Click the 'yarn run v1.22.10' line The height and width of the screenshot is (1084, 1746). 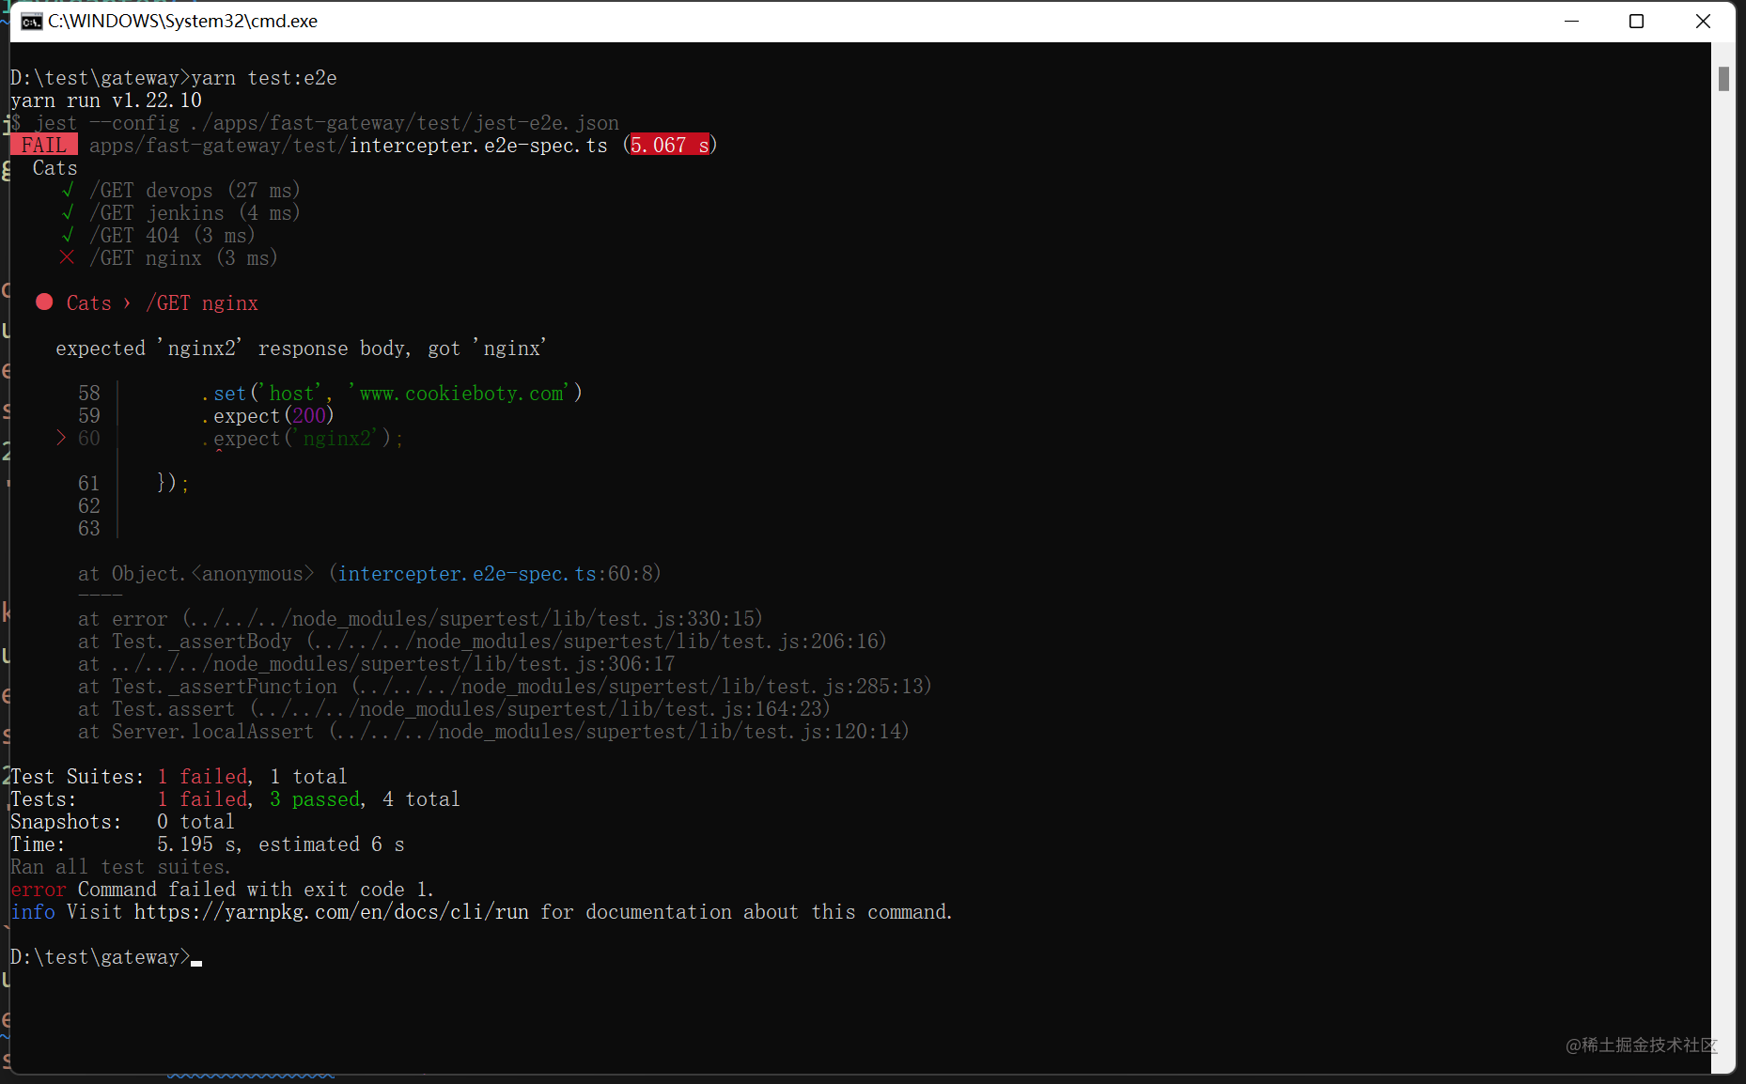pos(106,100)
